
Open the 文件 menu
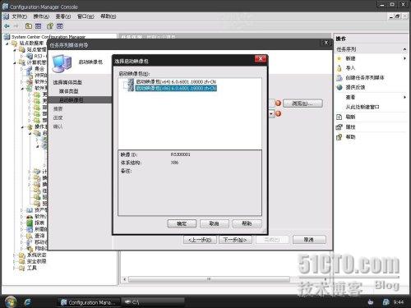point(19,16)
